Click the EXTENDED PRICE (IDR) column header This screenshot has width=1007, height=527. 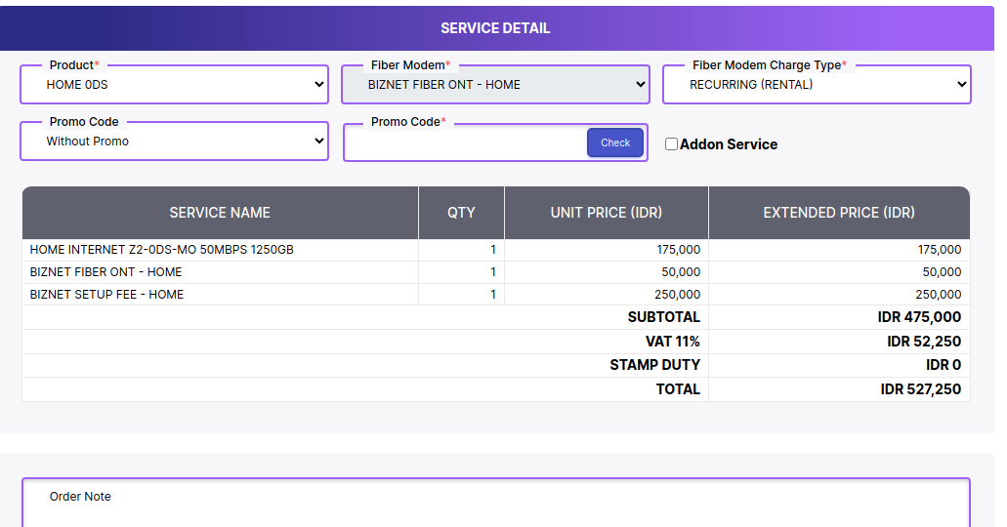point(839,213)
